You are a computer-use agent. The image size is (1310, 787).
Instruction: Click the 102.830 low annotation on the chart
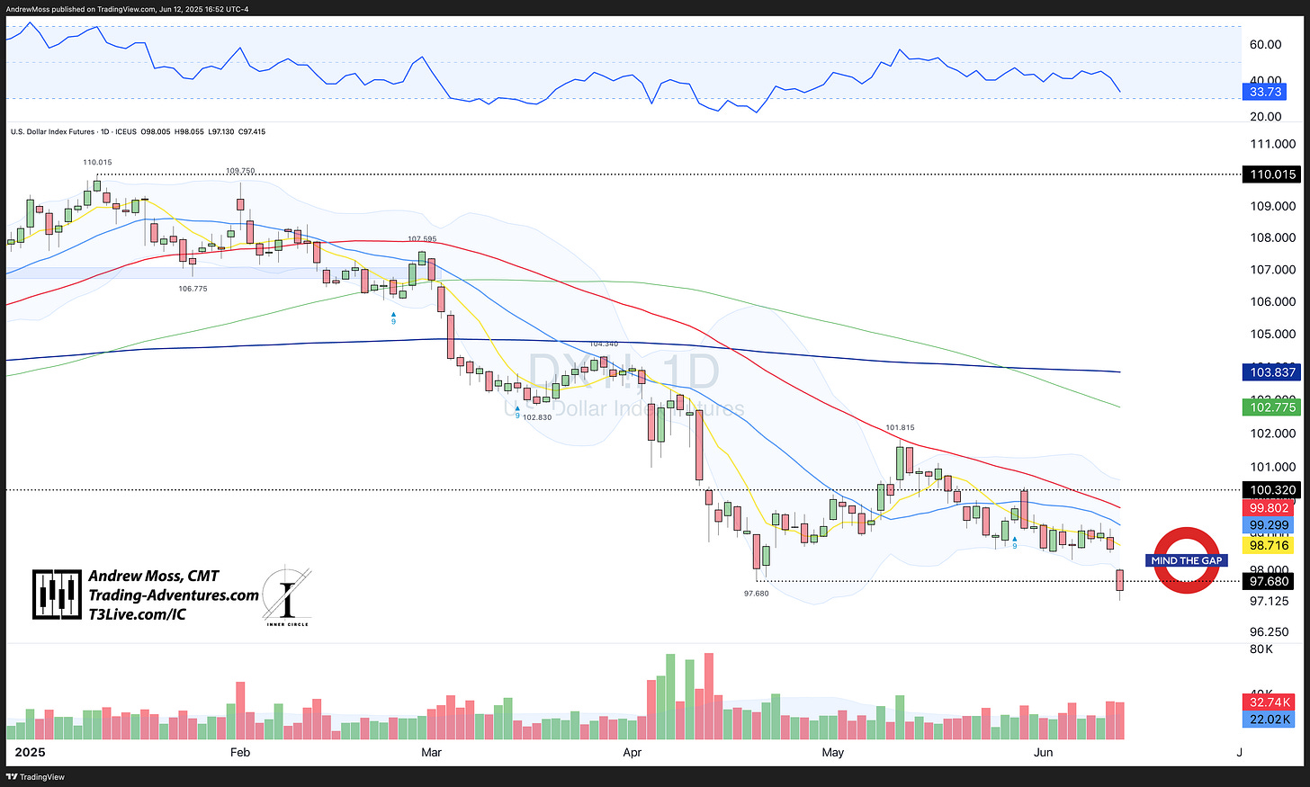[536, 417]
